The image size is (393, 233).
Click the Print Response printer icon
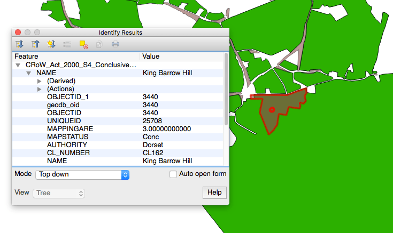click(x=115, y=44)
